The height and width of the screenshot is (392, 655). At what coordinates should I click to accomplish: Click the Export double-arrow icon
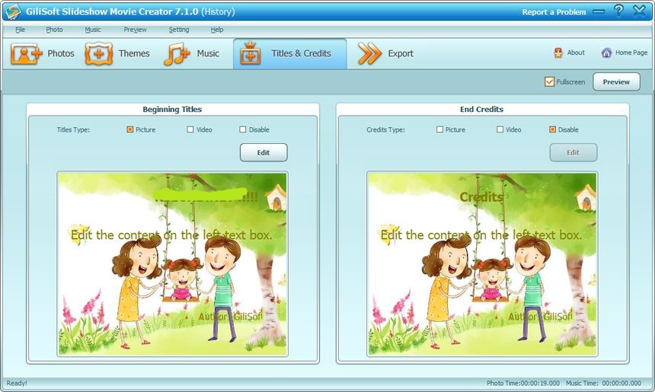pos(369,53)
